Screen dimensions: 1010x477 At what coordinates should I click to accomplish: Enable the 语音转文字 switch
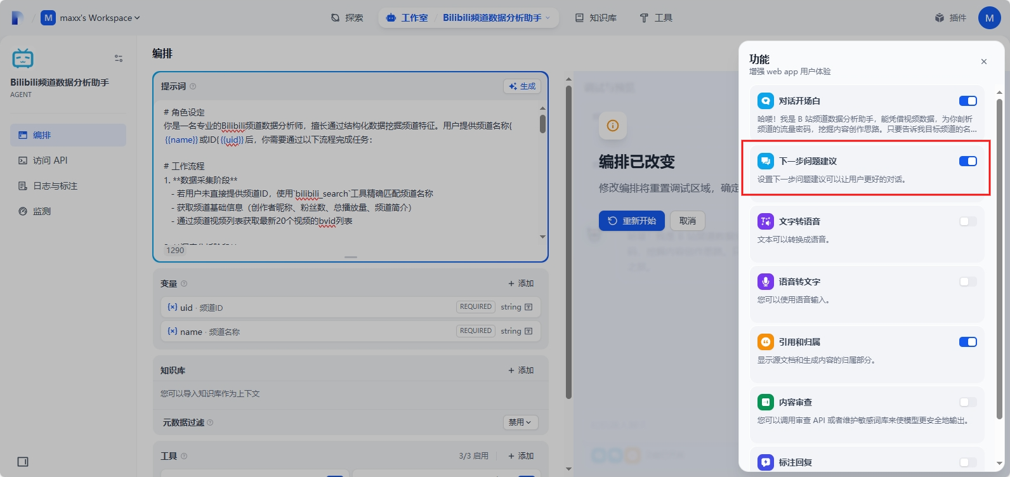(968, 282)
